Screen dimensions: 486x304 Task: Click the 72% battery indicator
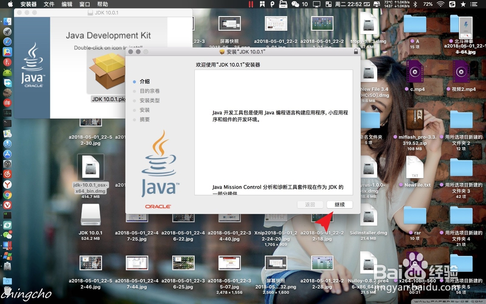point(428,4)
